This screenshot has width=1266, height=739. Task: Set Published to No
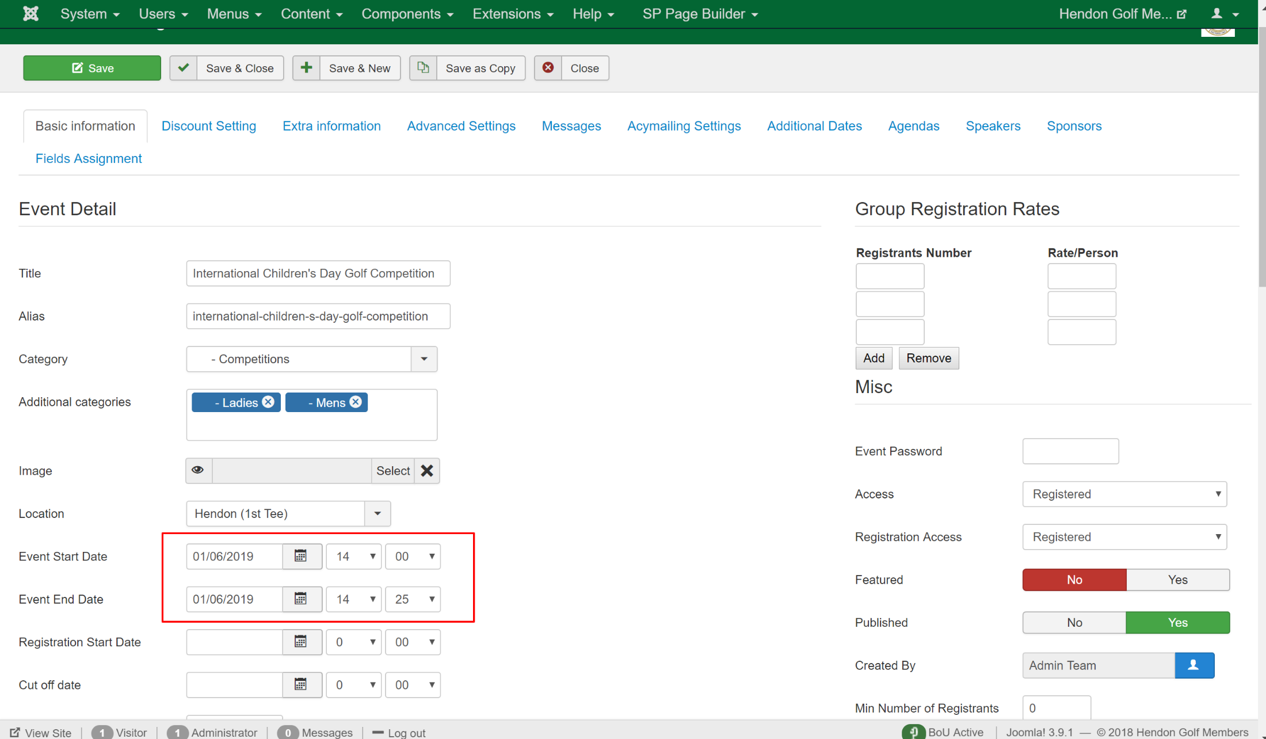tap(1074, 622)
